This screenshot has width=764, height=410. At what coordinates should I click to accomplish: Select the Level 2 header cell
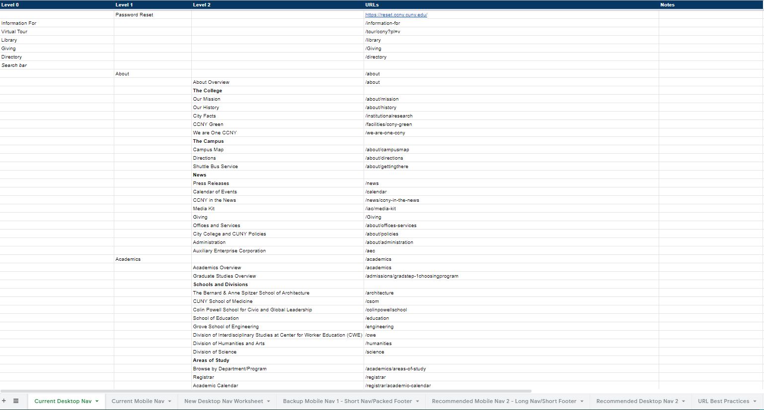coord(278,4)
